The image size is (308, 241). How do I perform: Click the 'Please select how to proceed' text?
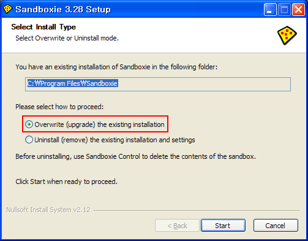click(x=59, y=107)
